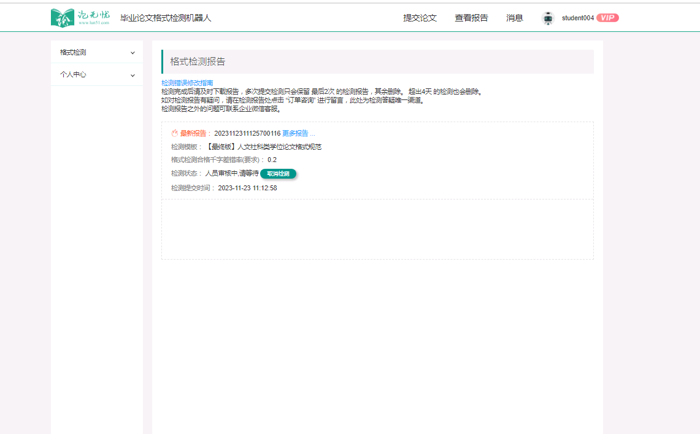The image size is (700, 434).
Task: Select 格式检测 label in the sidebar
Action: coord(73,53)
